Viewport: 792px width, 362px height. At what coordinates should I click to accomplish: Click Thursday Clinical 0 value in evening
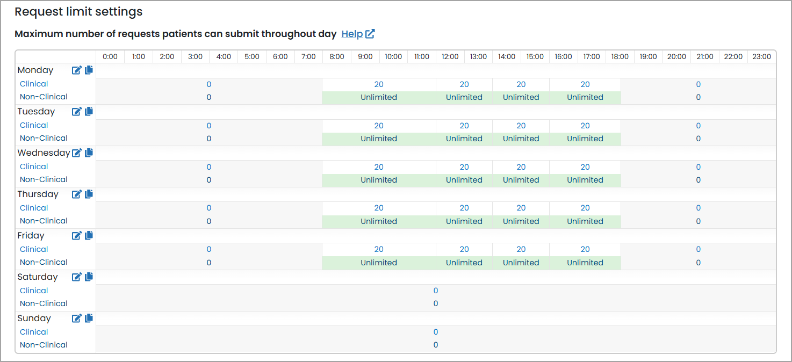(x=699, y=208)
